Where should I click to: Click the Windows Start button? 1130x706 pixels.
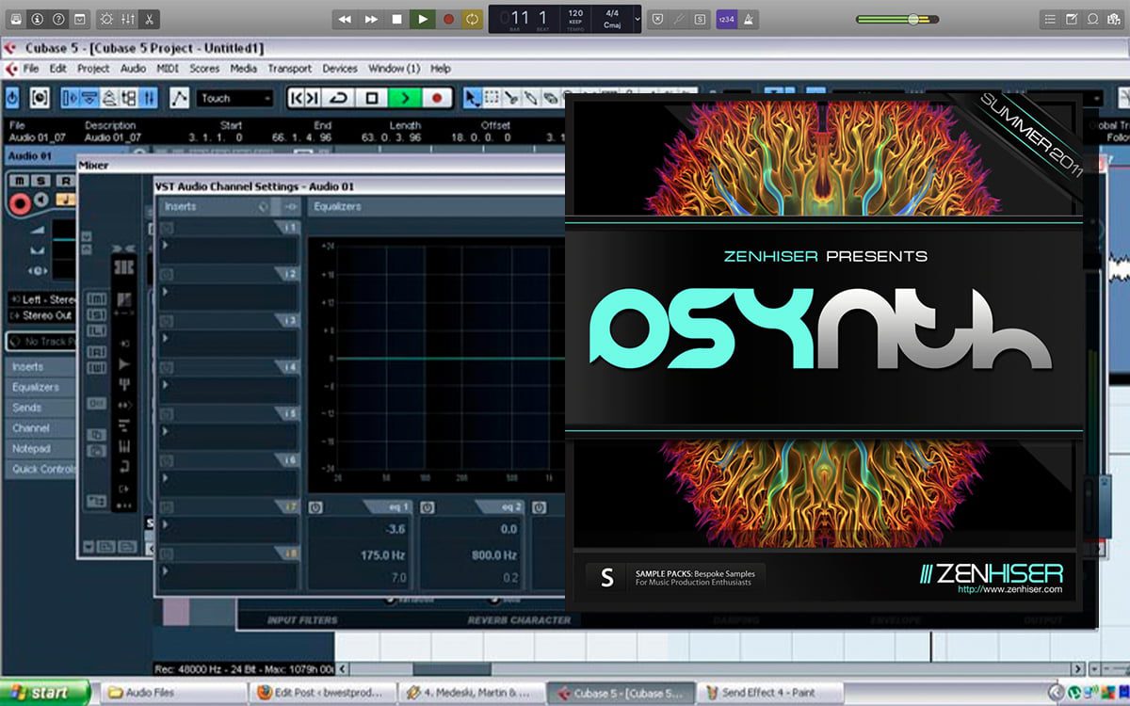[45, 693]
